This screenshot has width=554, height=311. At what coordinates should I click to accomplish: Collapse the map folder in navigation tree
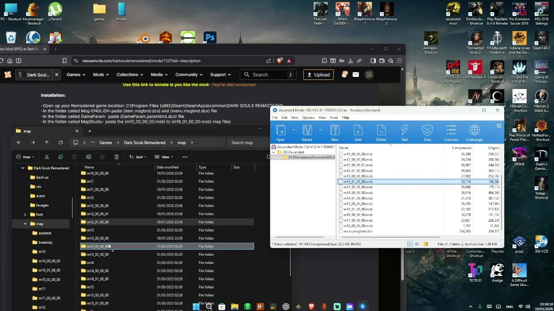[x=25, y=224]
